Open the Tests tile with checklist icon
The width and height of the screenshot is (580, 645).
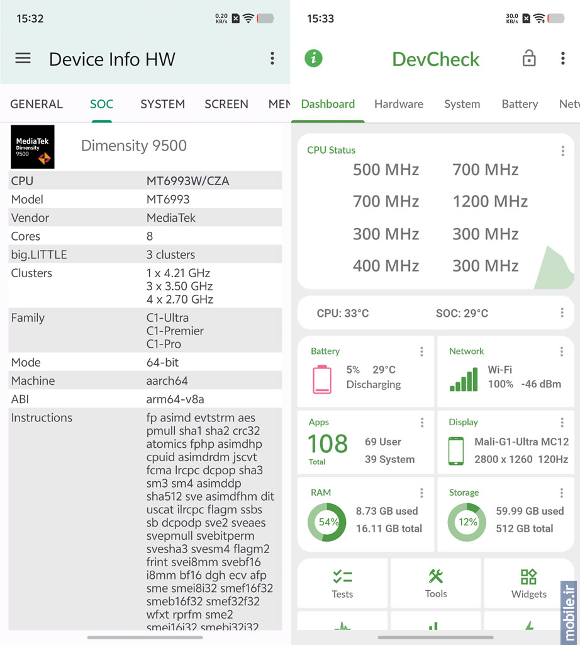[342, 583]
